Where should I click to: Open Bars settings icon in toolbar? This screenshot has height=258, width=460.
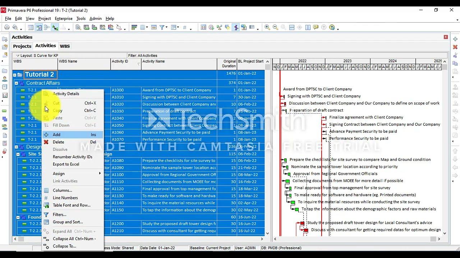pos(134,28)
